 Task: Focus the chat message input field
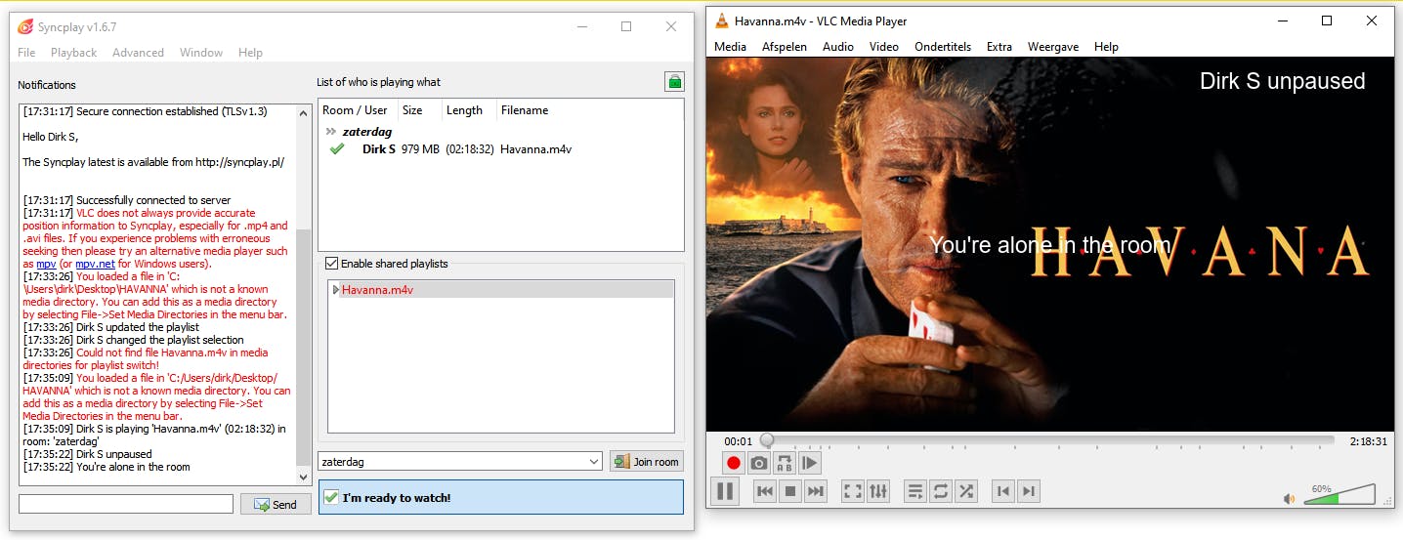pos(126,504)
